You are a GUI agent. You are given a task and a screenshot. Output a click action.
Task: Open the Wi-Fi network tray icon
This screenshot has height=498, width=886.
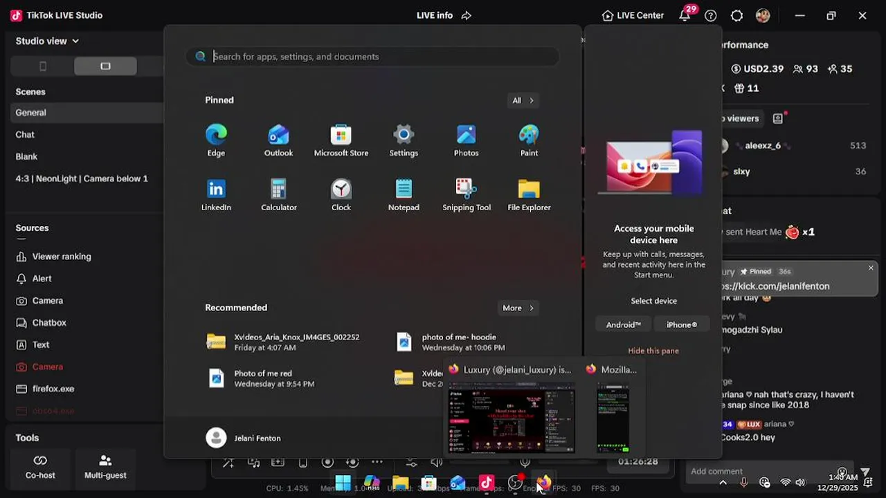click(785, 482)
